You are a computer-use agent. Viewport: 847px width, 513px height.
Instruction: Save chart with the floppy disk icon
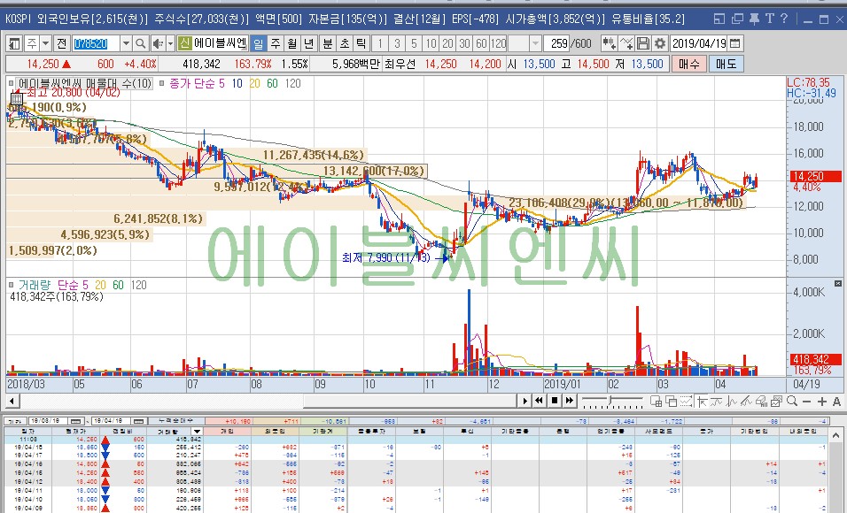tap(643, 43)
